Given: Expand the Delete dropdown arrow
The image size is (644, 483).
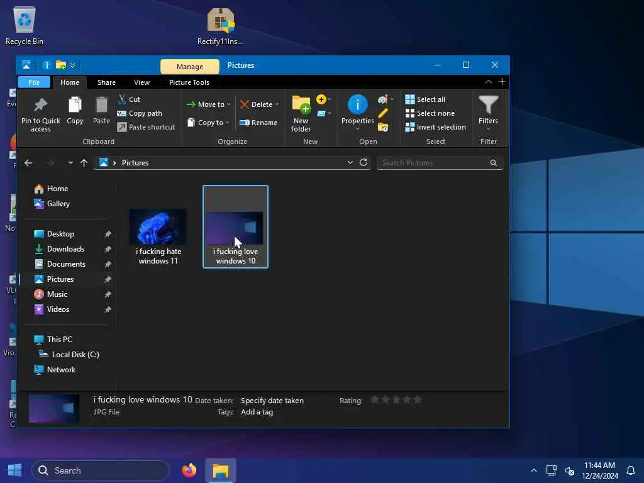Looking at the screenshot, I should (x=277, y=104).
